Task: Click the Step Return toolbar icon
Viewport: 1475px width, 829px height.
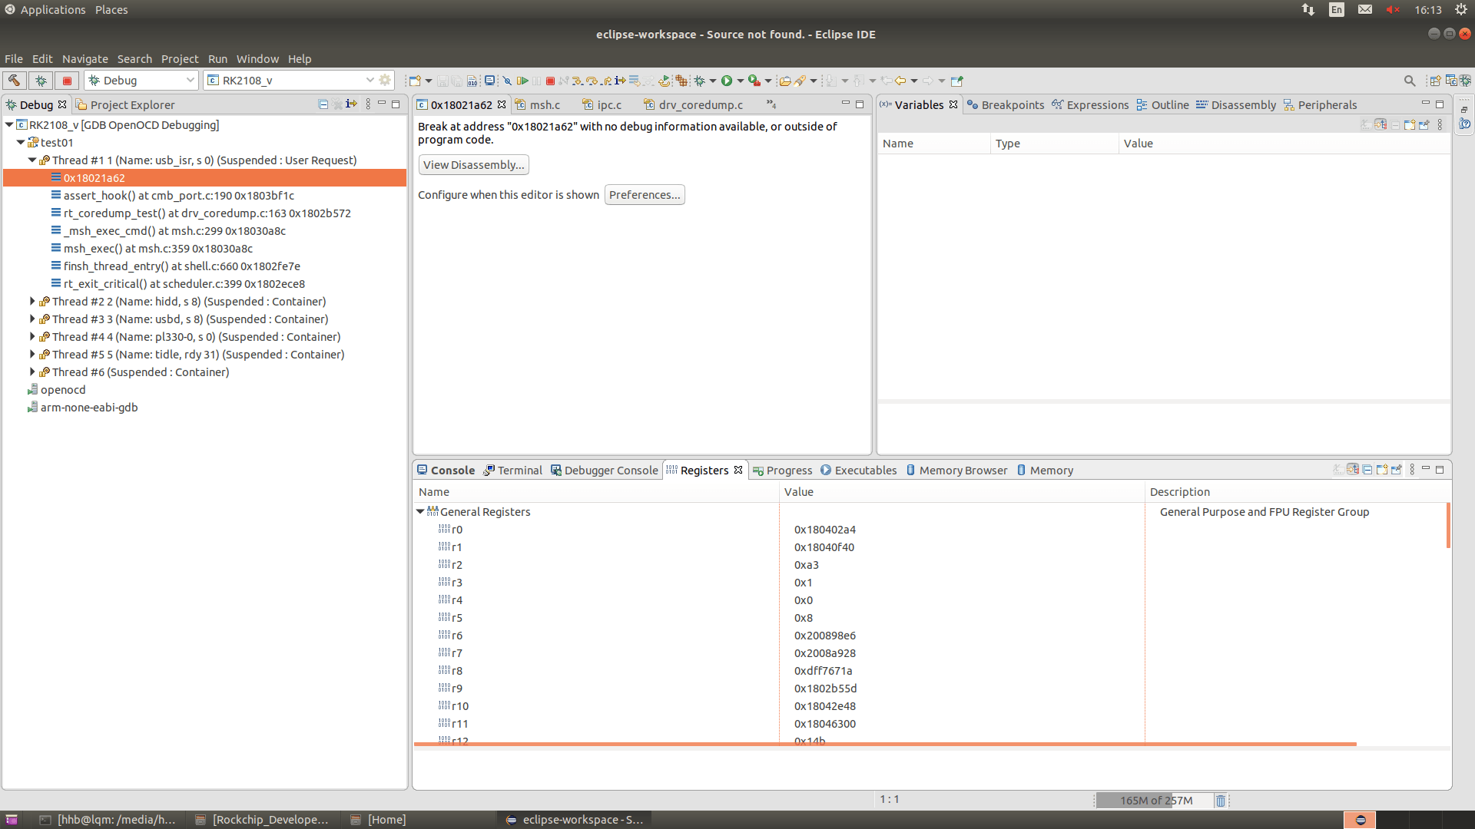Action: (606, 81)
